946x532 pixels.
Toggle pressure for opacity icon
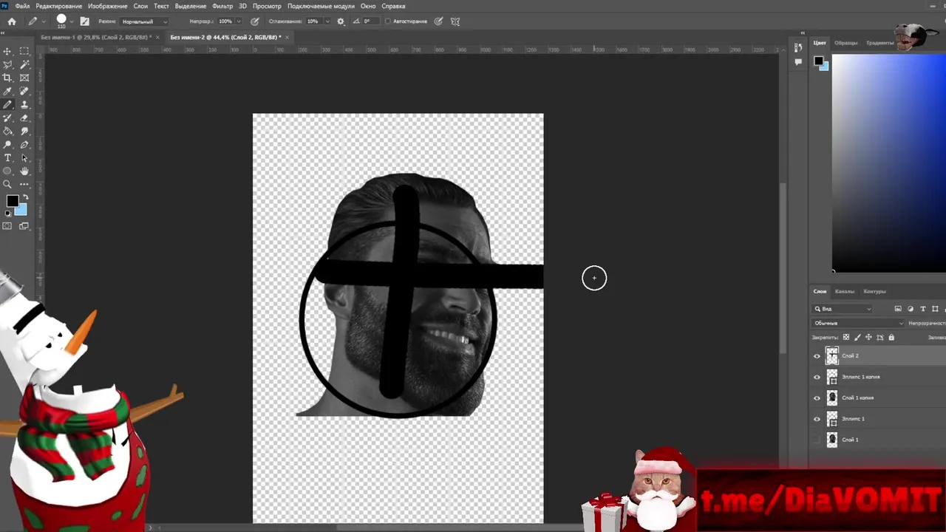[255, 21]
